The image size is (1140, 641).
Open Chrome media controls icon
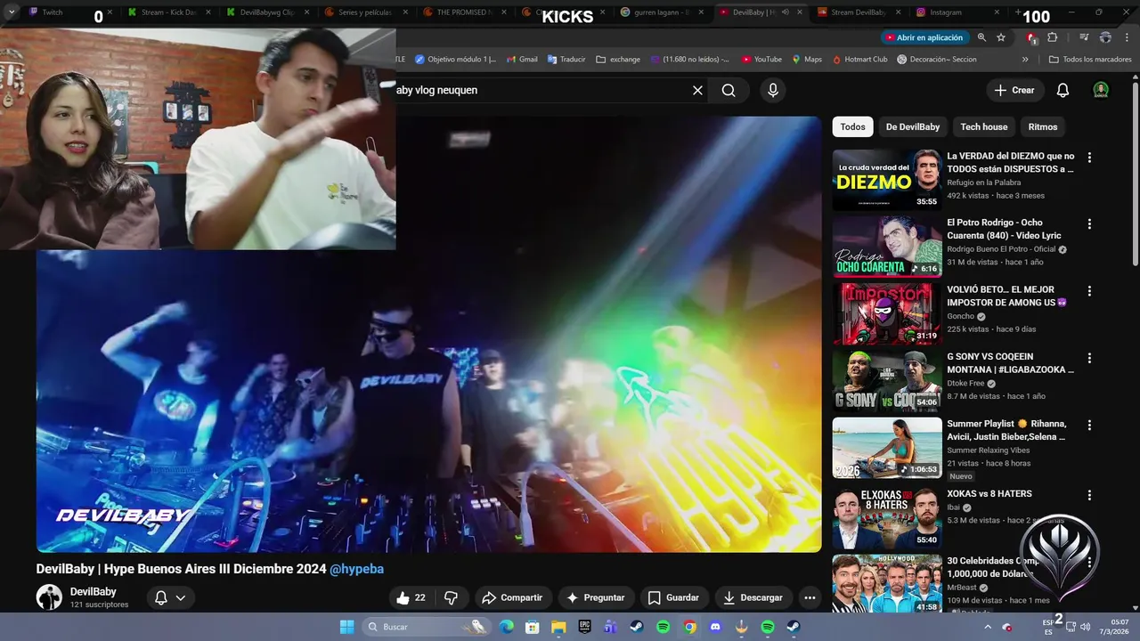[x=1084, y=37]
